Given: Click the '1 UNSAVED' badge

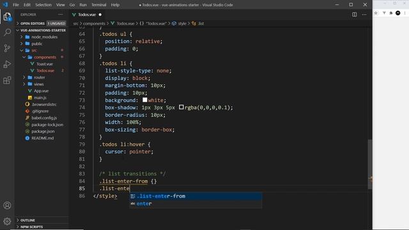Looking at the screenshot, I should click(56, 24).
